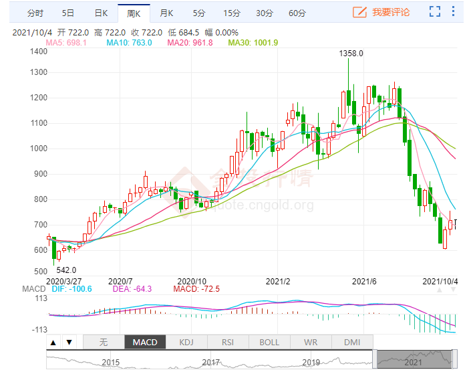
Task: Click the 2019 area in timeline navigator
Action: pyautogui.click(x=311, y=363)
